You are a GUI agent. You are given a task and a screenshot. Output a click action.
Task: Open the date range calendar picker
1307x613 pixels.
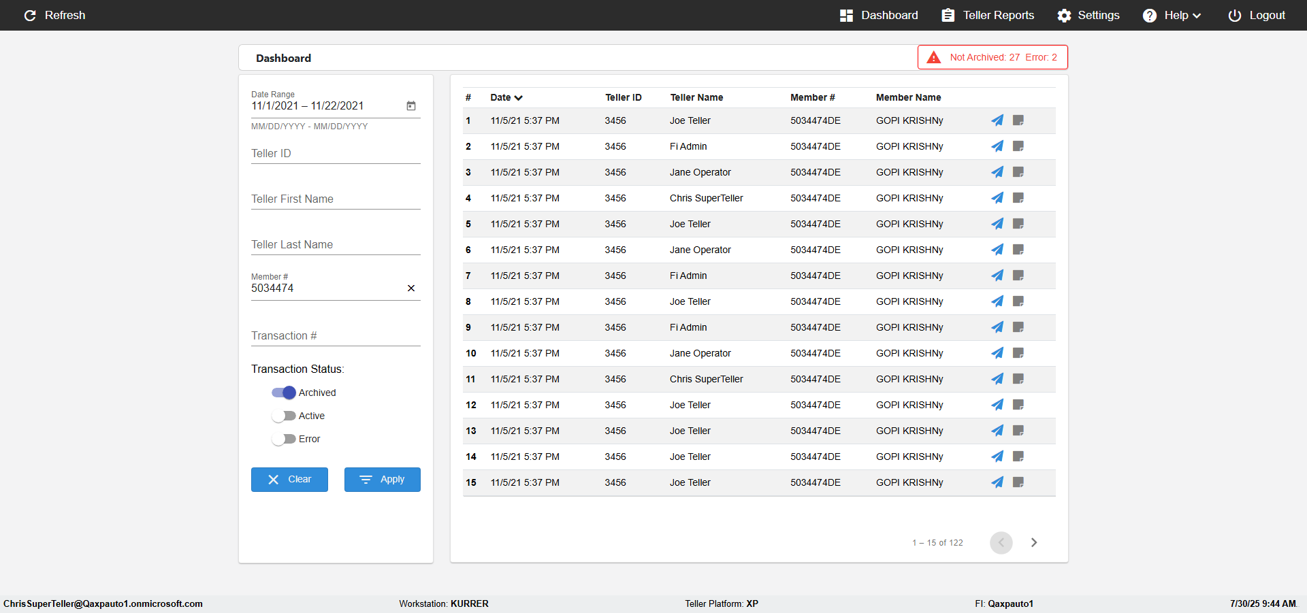pos(411,106)
